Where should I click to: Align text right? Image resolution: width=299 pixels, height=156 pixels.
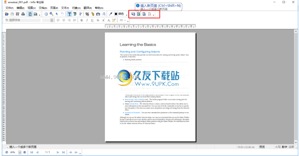(x=69, y=20)
